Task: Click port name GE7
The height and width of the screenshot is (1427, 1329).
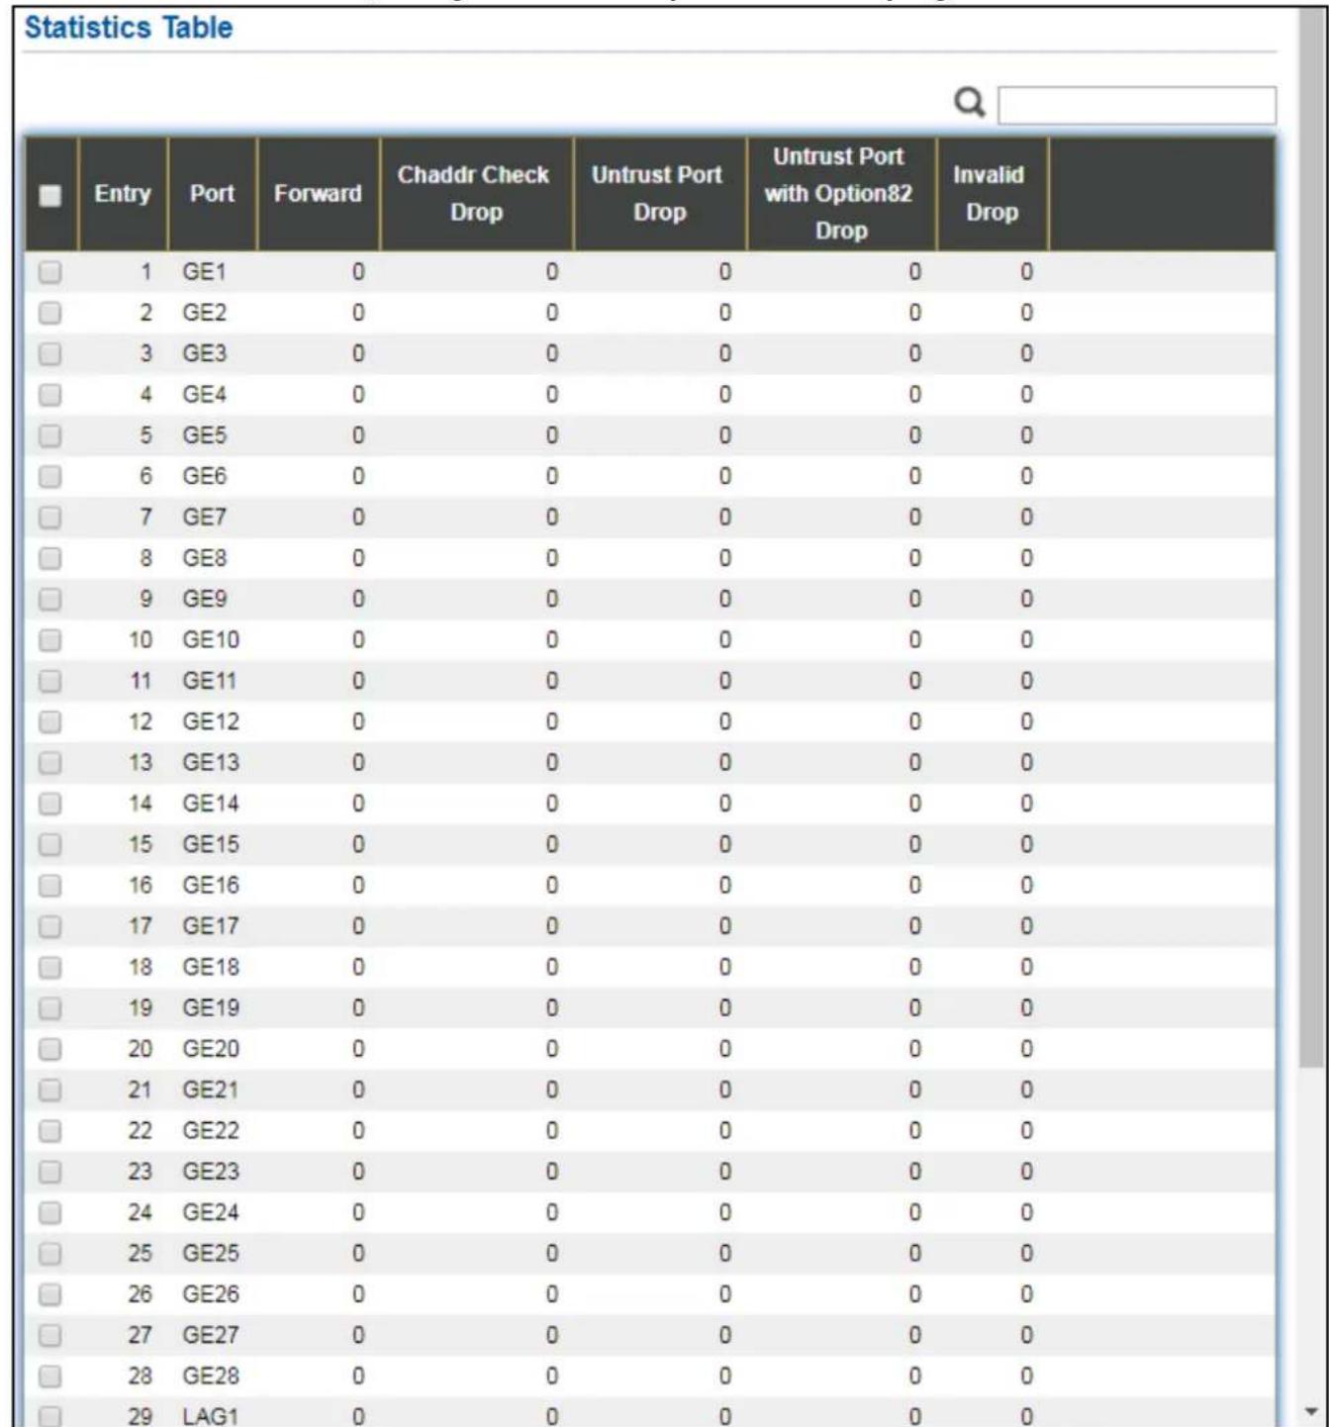Action: [204, 518]
